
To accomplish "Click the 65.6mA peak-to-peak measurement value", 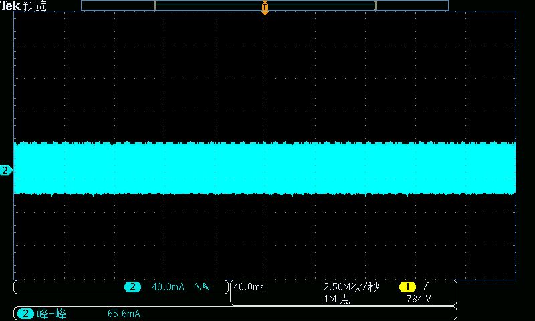I will (x=124, y=313).
